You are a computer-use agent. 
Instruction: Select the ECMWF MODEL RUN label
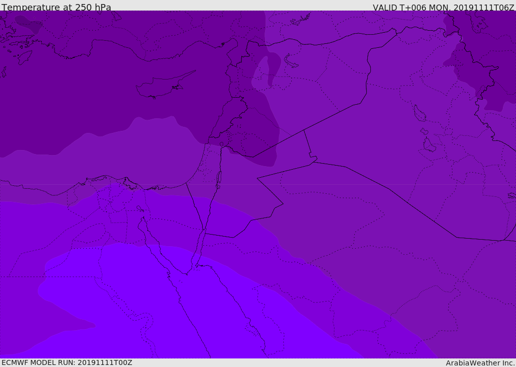[x=67, y=362]
